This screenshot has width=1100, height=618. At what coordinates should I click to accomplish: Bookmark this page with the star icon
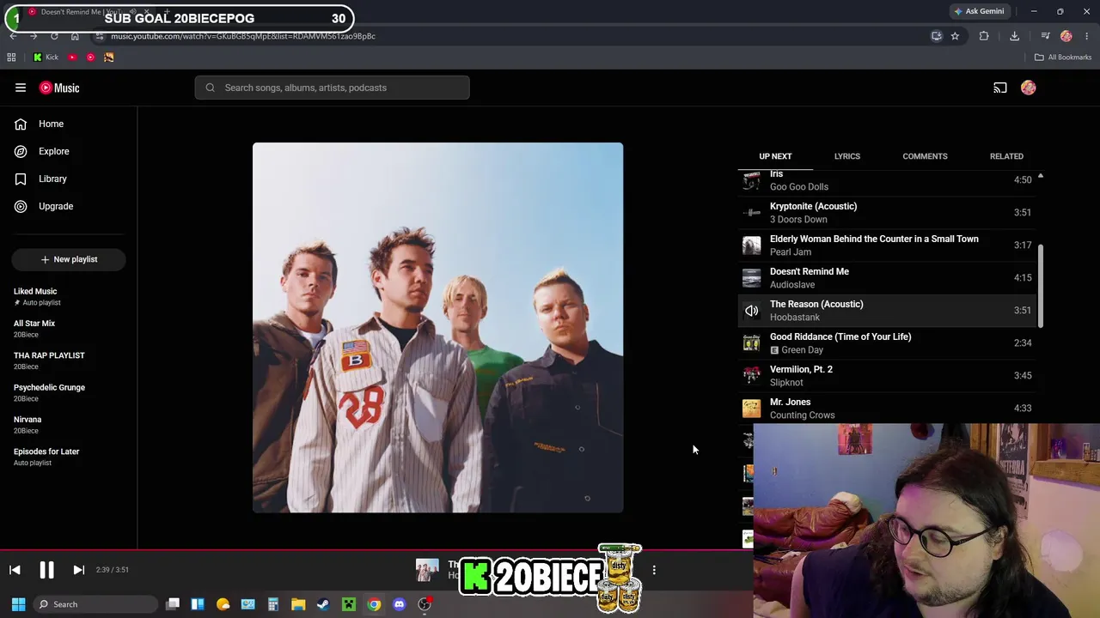coord(955,36)
